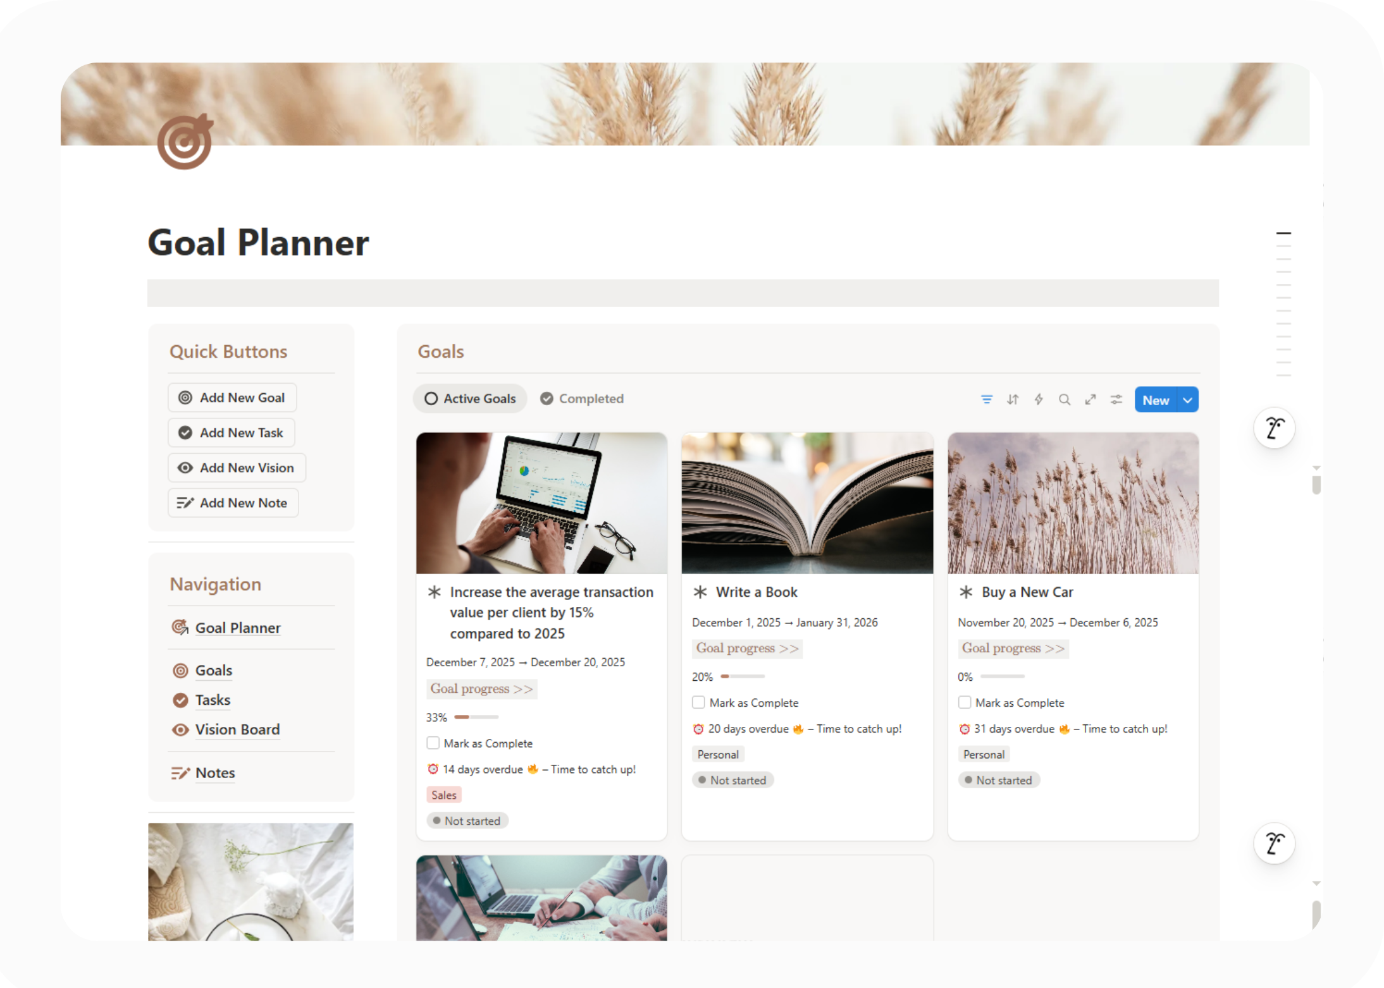
Task: Check Mark as Complete for Buy a New Car
Action: point(964,702)
